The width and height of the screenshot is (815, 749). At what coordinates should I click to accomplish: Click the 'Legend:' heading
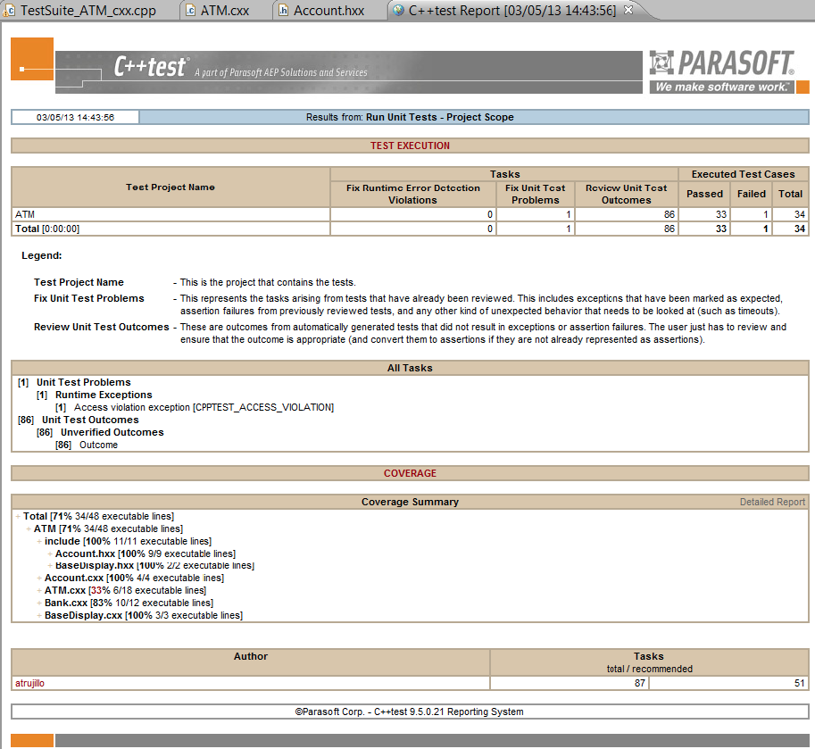(42, 255)
